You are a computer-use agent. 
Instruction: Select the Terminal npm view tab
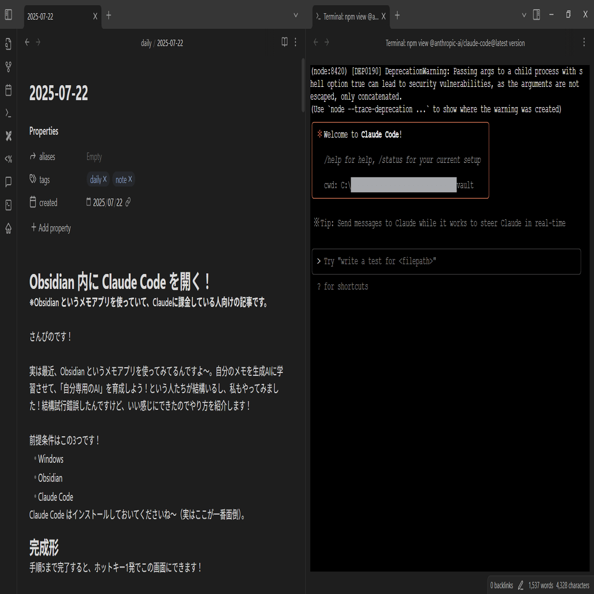351,17
